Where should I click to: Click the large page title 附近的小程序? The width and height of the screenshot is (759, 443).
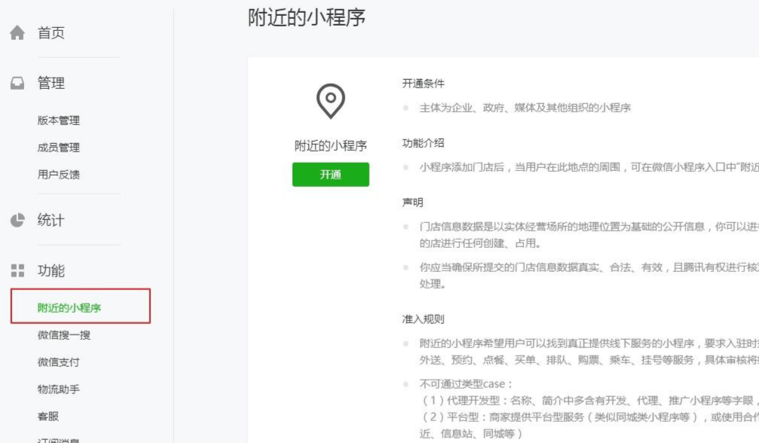[x=307, y=17]
